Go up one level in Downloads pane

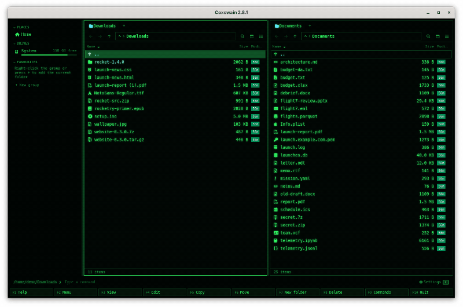(x=109, y=36)
